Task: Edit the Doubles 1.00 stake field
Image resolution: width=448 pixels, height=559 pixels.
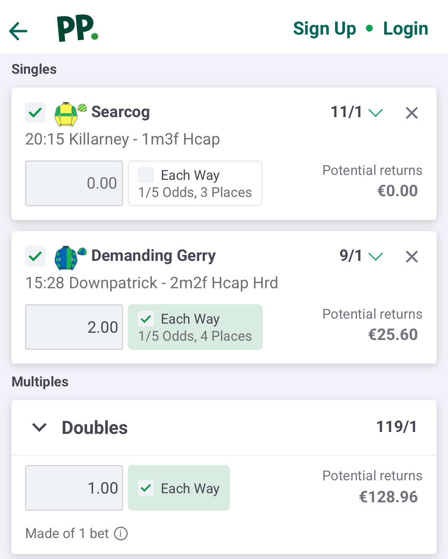Action: (x=74, y=488)
